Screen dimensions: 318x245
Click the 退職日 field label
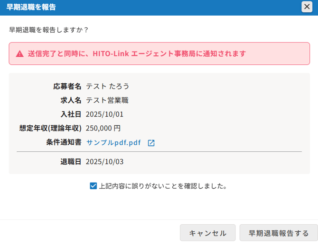[71, 162]
